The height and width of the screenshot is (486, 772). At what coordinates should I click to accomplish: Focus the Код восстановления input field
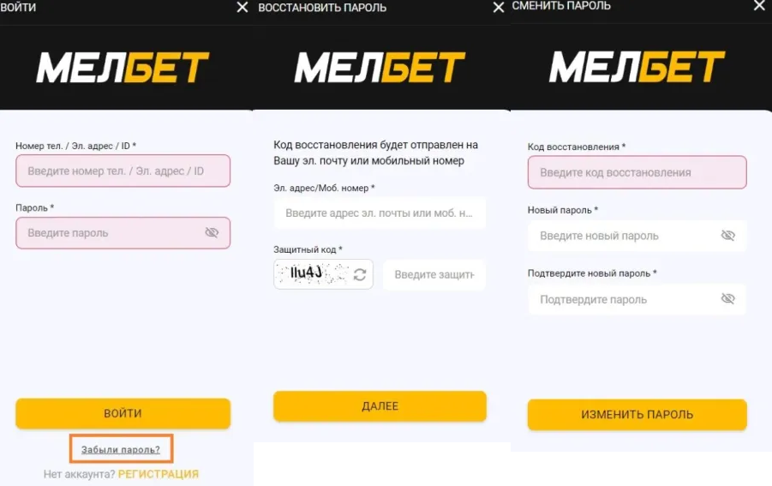click(637, 172)
